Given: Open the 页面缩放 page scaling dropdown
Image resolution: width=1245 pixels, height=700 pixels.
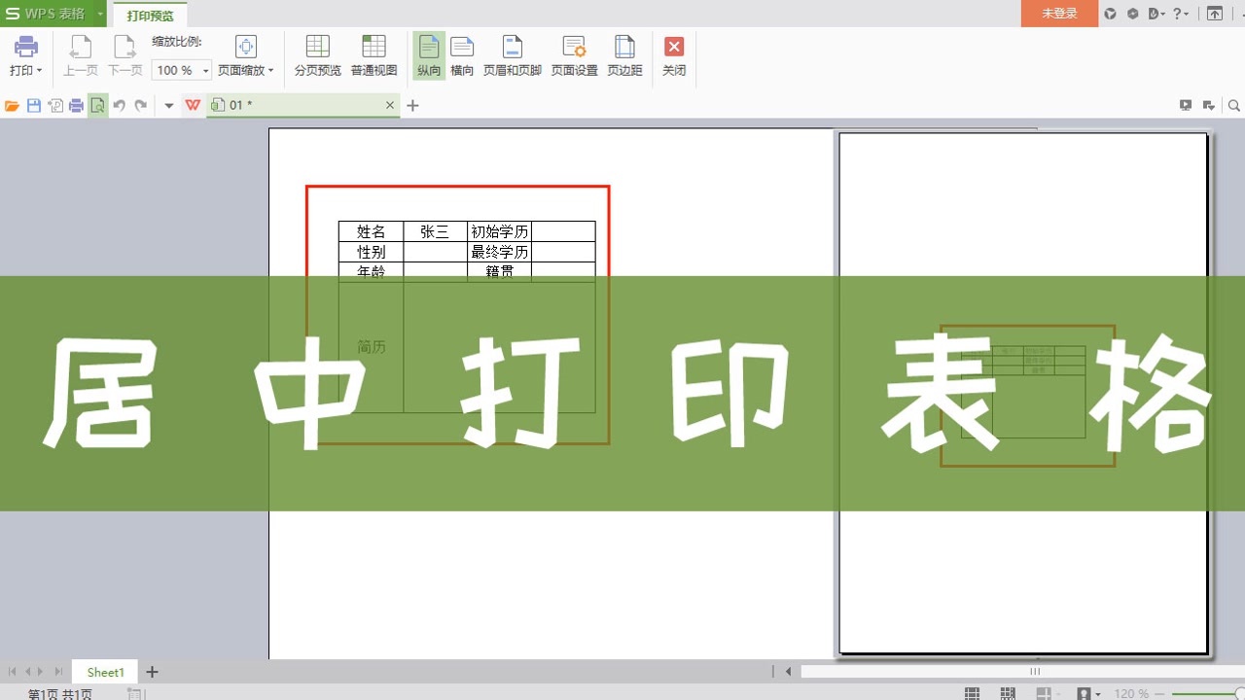Looking at the screenshot, I should [246, 55].
